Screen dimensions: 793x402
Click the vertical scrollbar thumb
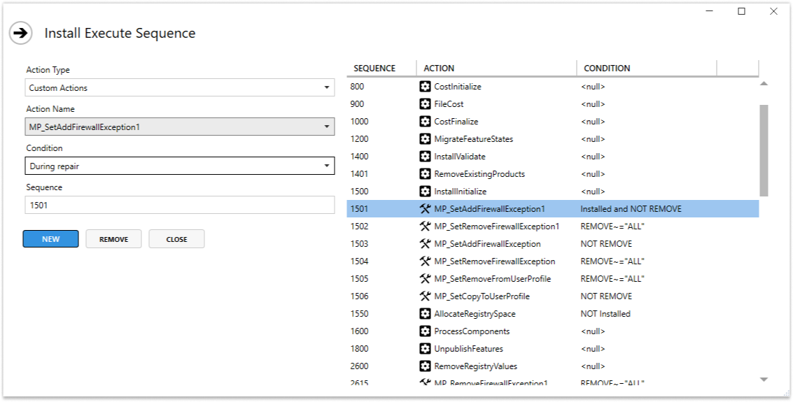pyautogui.click(x=764, y=150)
